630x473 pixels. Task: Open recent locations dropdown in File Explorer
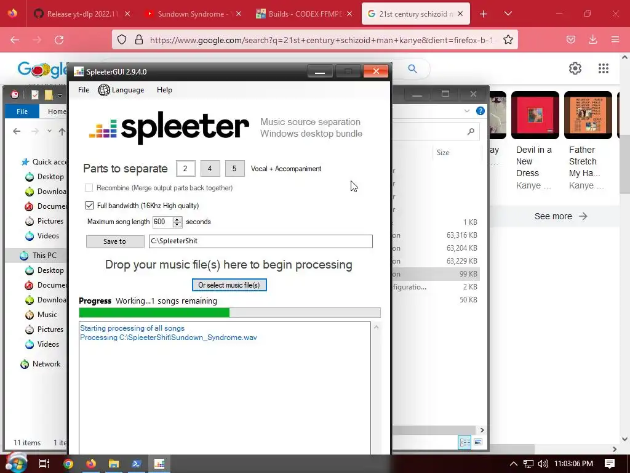pos(49,131)
